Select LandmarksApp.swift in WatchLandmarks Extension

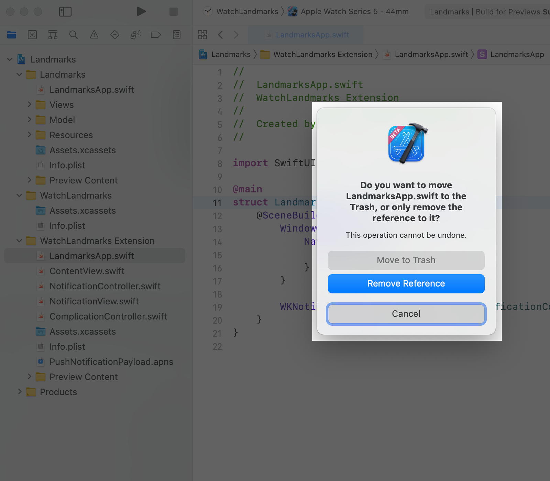pos(95,256)
